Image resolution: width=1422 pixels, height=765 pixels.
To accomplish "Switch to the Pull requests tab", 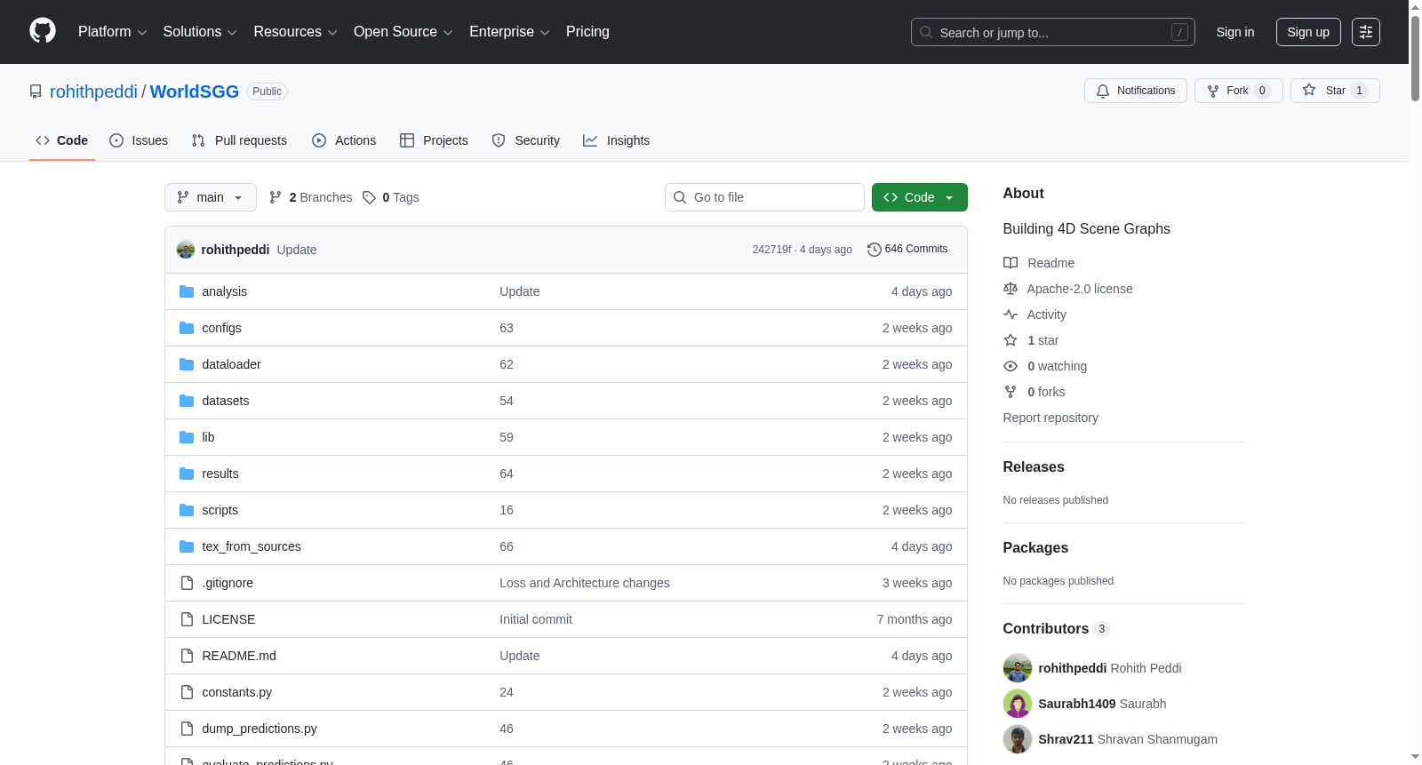I will 239,140.
